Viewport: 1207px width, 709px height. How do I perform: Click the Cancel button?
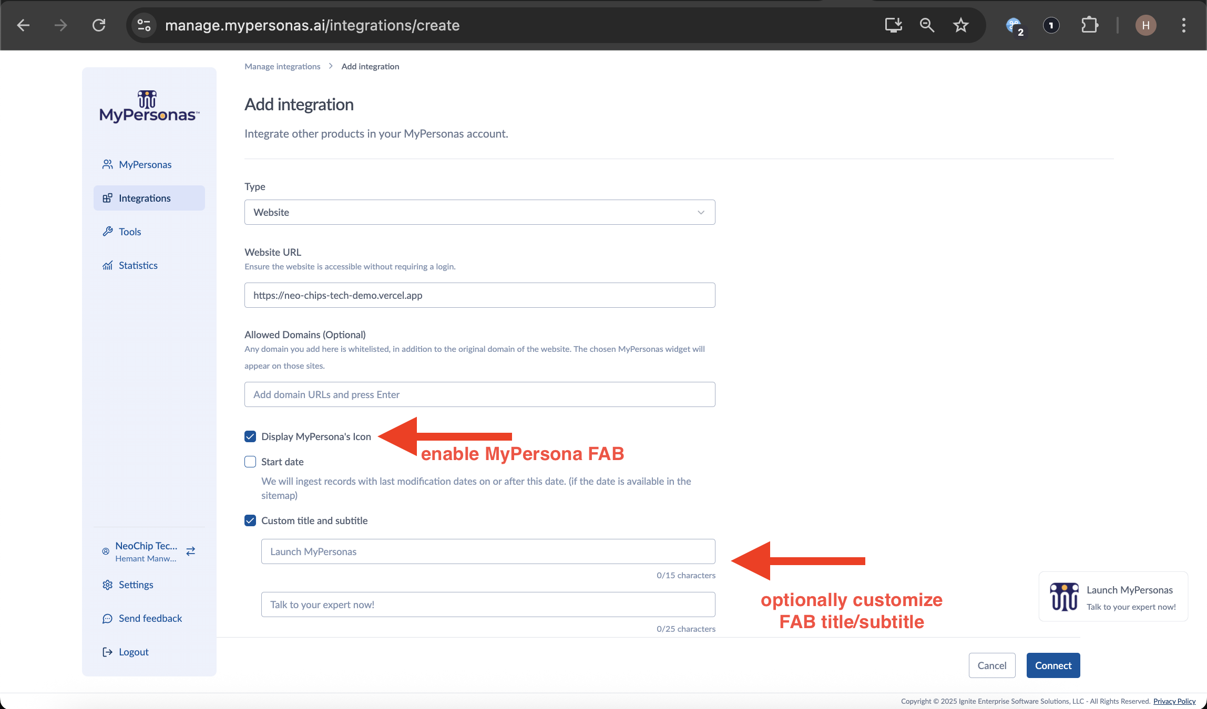pos(992,665)
